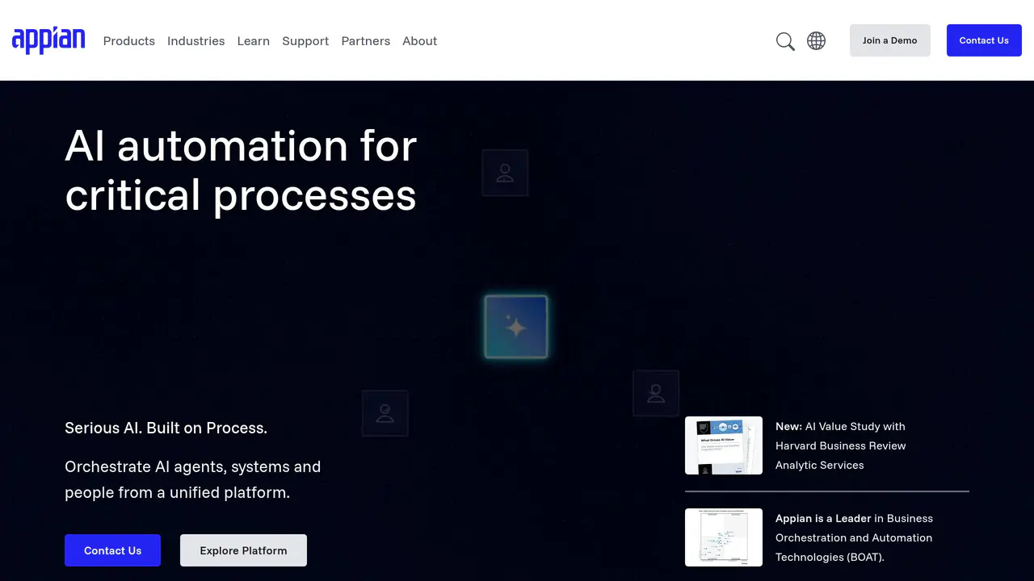The width and height of the screenshot is (1034, 581).
Task: Open the Industries menu
Action: 196,41
